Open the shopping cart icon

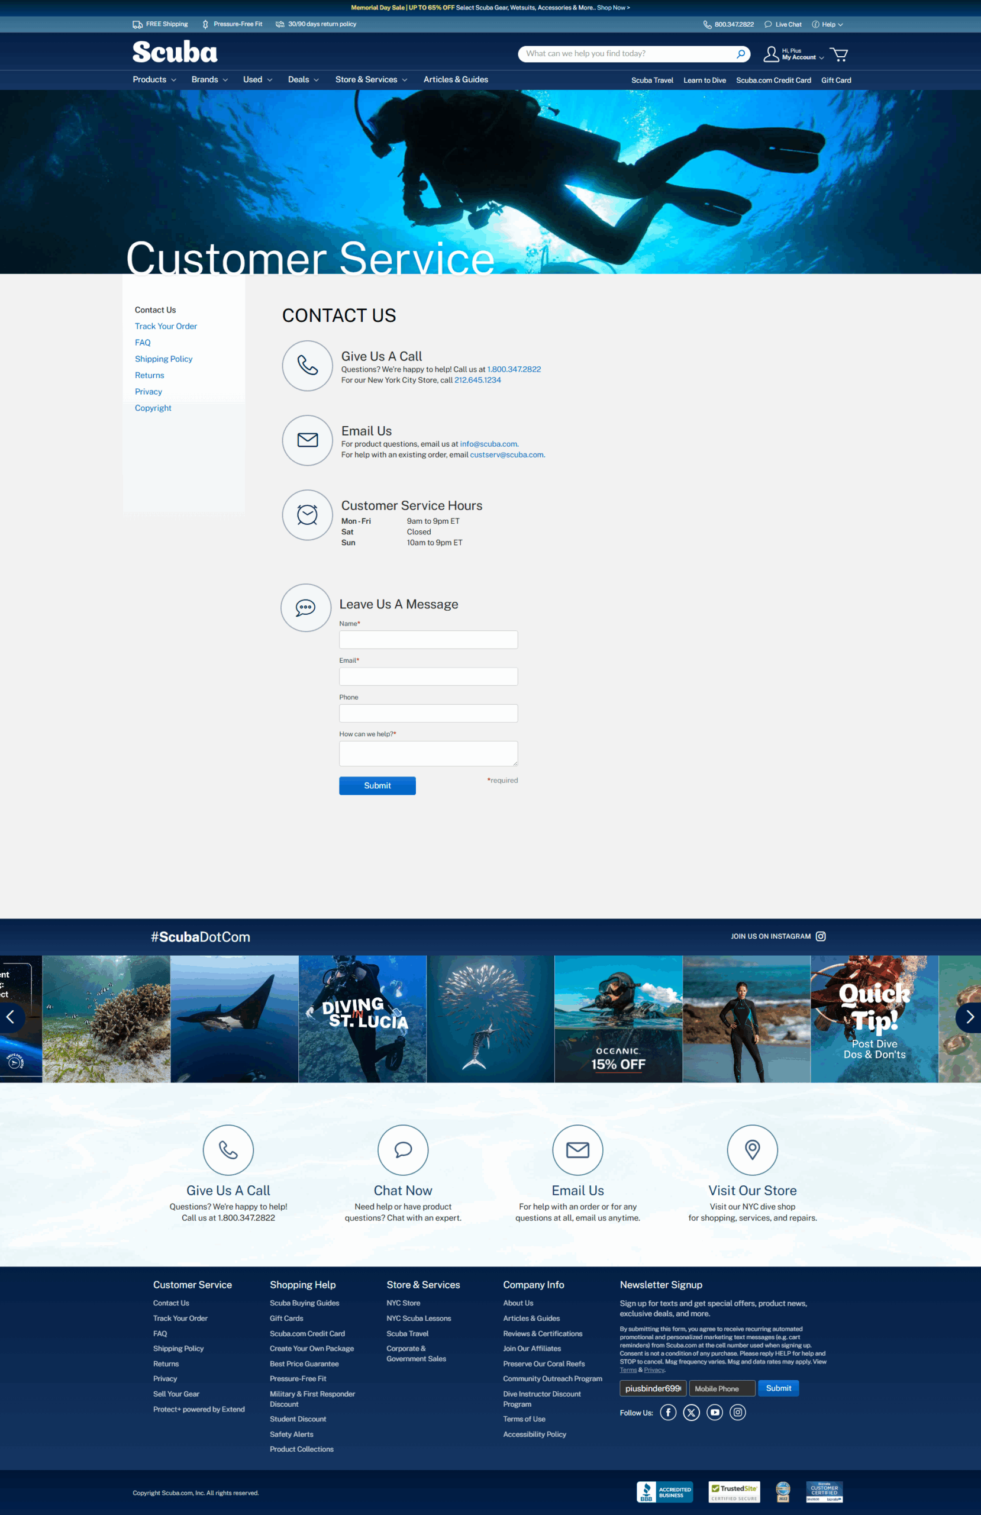click(x=839, y=55)
